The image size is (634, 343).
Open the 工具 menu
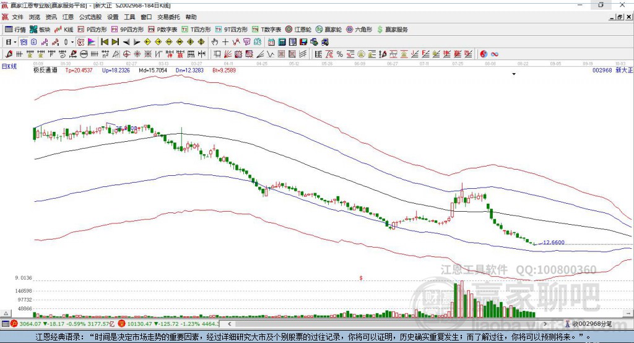pyautogui.click(x=129, y=17)
